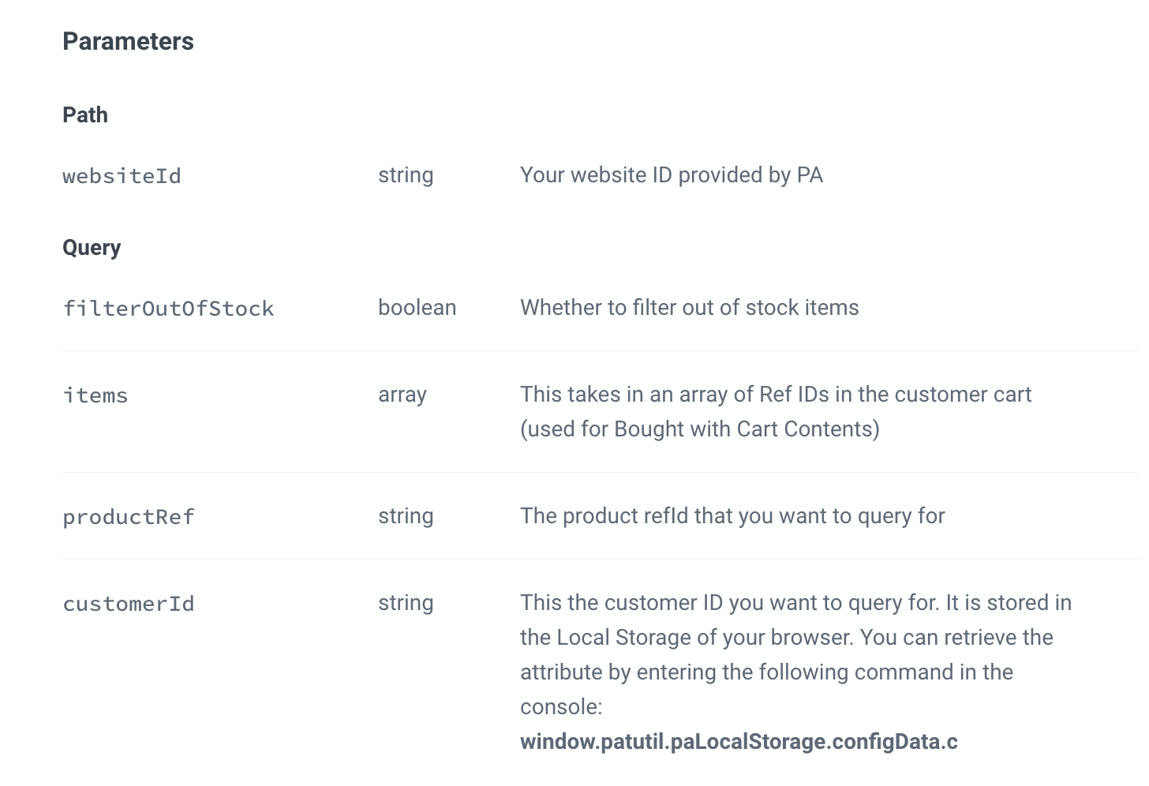Click the string type beside websiteId
Viewport: 1149px width, 786px height.
406,175
